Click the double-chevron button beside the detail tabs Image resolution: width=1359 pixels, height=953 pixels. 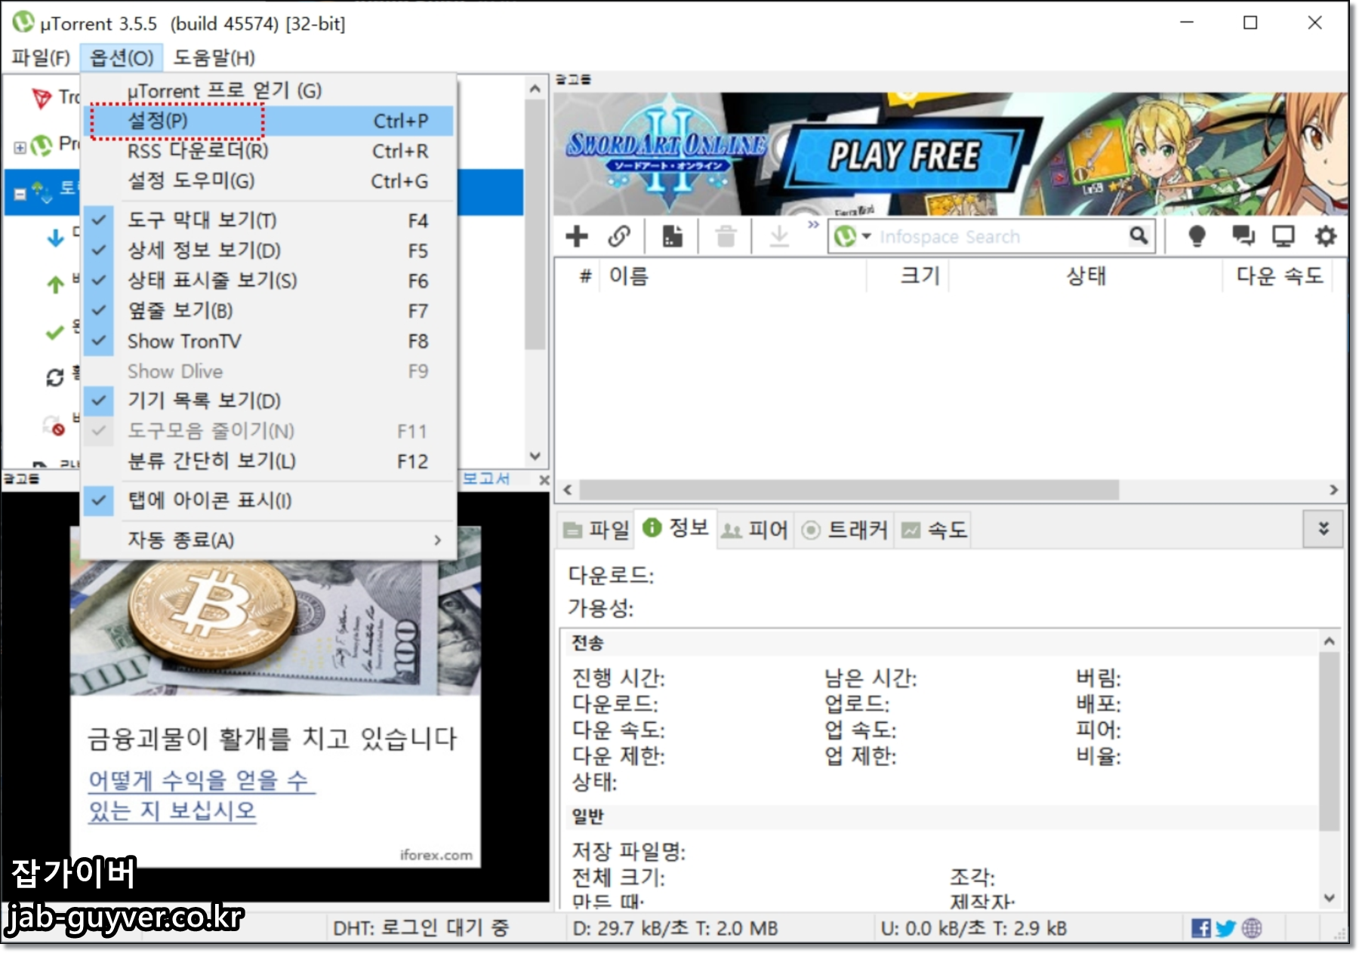coord(1323,529)
